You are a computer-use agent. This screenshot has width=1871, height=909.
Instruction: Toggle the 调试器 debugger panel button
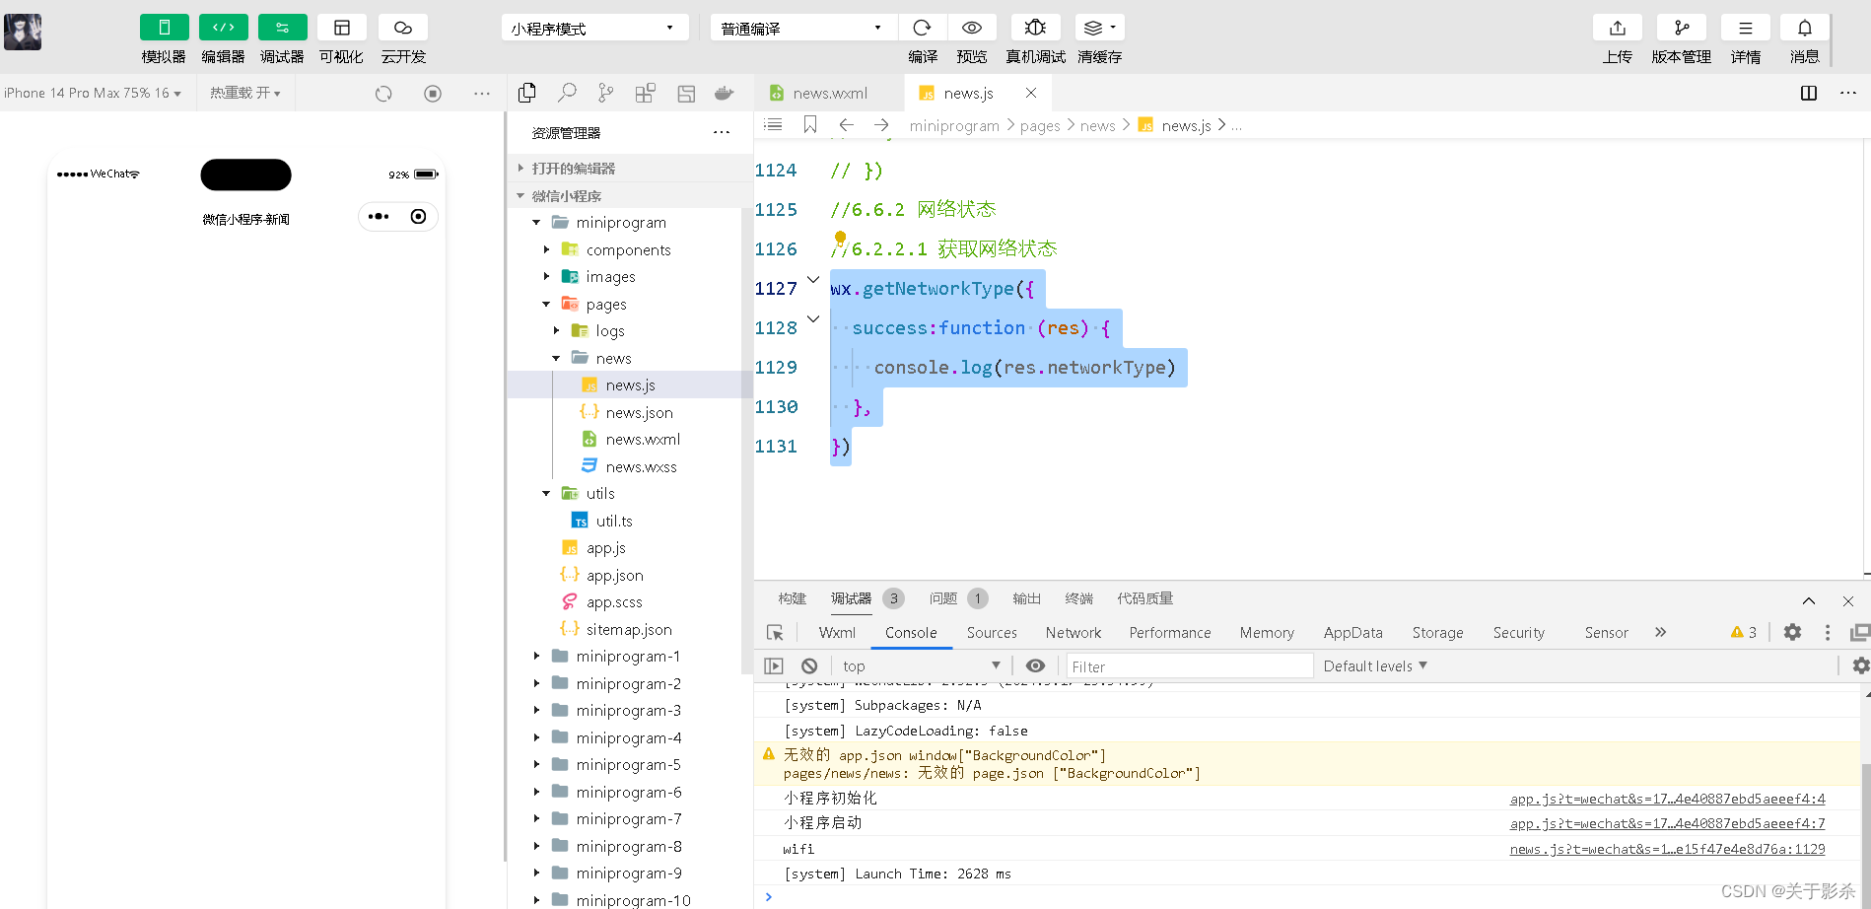[282, 28]
